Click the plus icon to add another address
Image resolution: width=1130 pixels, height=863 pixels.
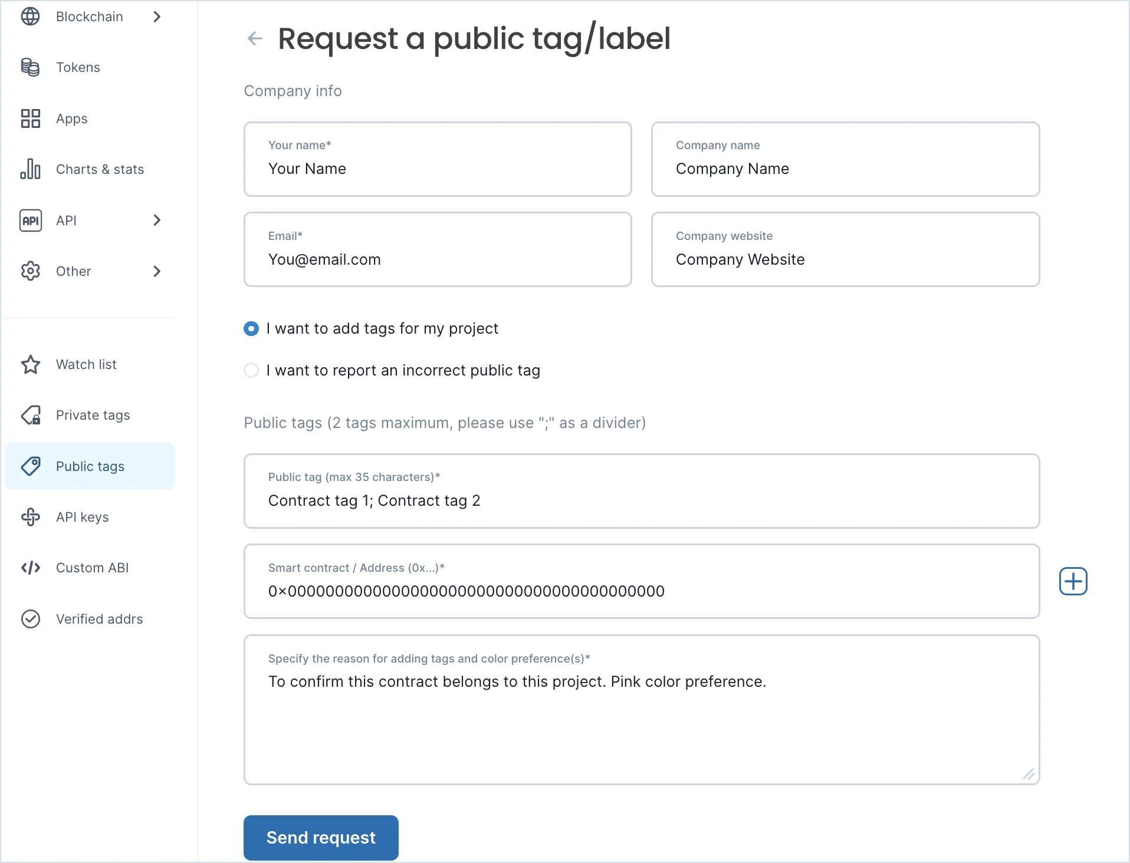coord(1073,582)
